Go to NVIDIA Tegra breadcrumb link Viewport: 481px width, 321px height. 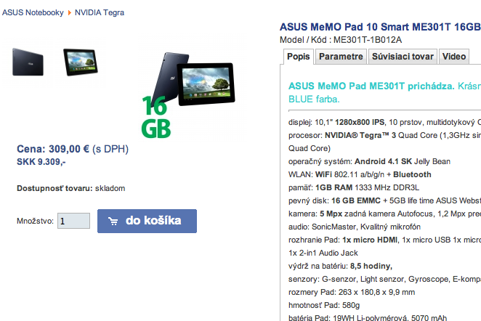(100, 12)
